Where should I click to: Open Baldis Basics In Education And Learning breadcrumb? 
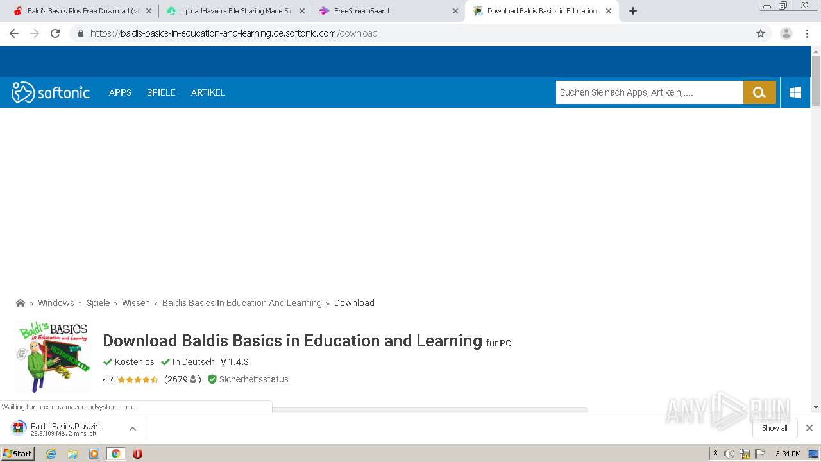tap(242, 303)
